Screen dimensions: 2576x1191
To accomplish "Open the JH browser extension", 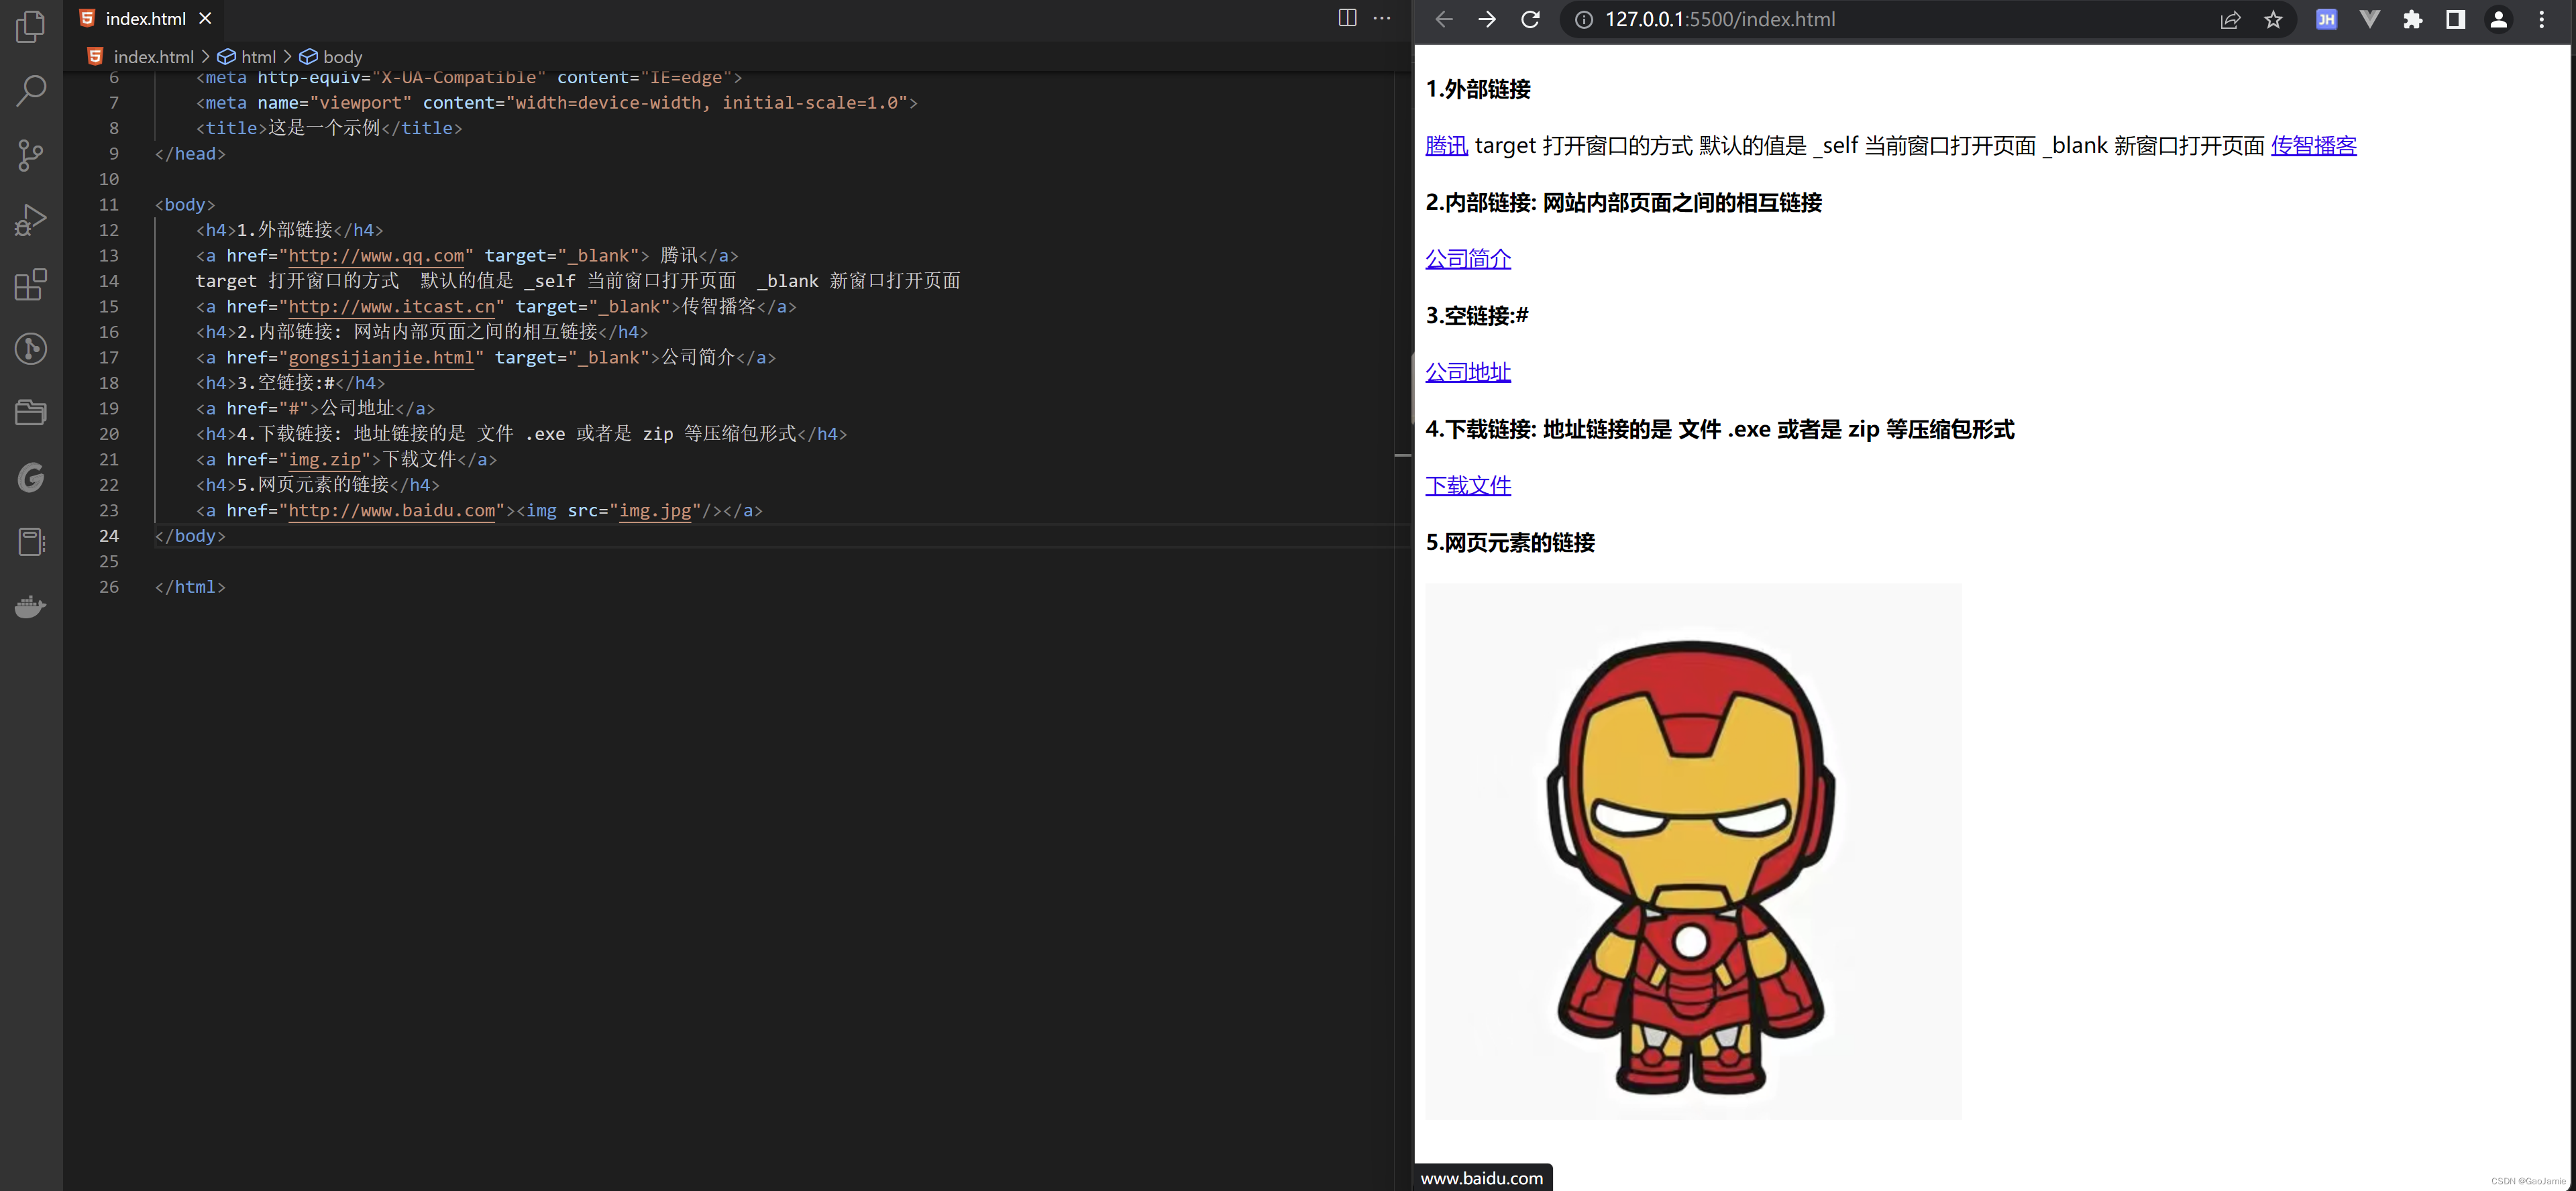I will [2326, 19].
